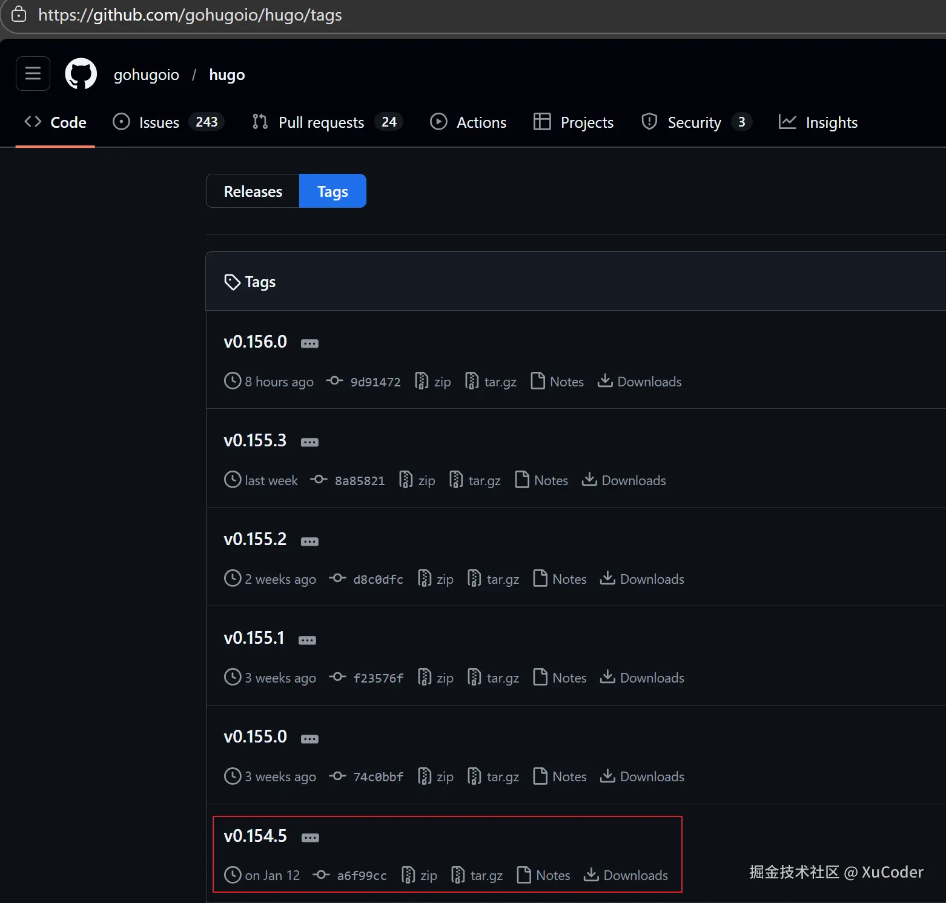Click the address bar URL
This screenshot has width=946, height=903.
(x=190, y=15)
